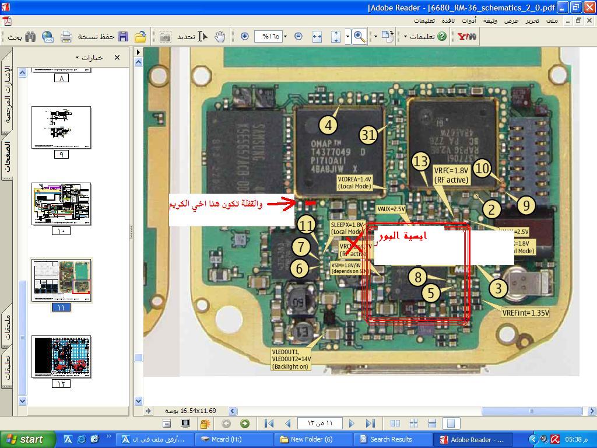
Task: Click the thumbnails panel scrollbar thumb
Action: click(x=23, y=338)
